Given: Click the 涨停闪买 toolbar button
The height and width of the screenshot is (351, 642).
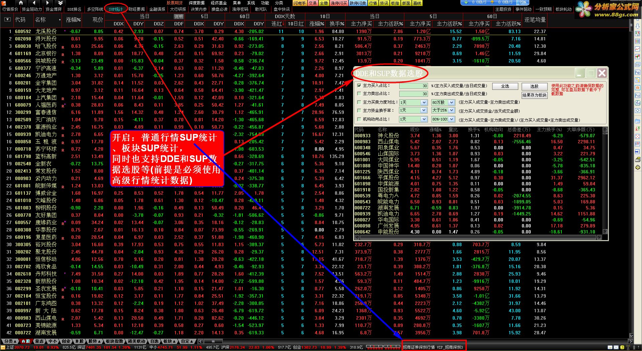Looking at the screenshot, I should [339, 3].
